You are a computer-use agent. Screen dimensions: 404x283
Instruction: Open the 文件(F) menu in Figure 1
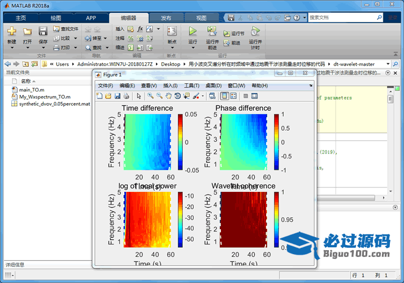pos(106,85)
